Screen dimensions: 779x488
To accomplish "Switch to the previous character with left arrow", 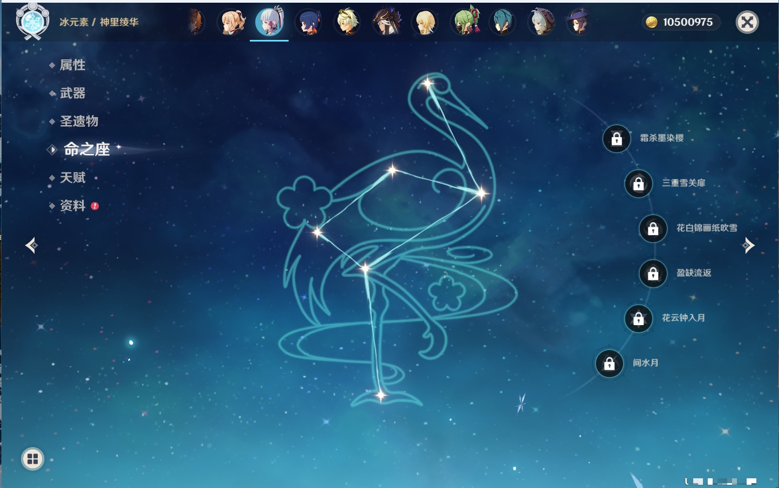I will (31, 245).
